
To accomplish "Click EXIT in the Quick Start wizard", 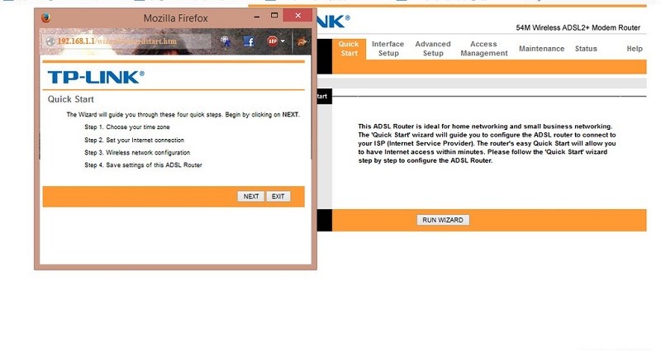I will pos(278,197).
